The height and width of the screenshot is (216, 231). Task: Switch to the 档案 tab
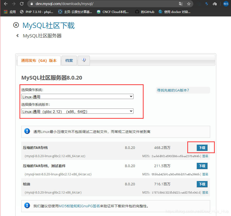click(69, 61)
